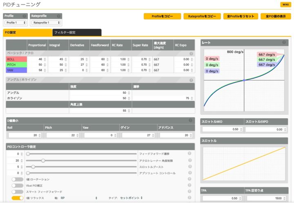
Task: Enable the I値 ローテーション toggle
Action: pos(18,179)
